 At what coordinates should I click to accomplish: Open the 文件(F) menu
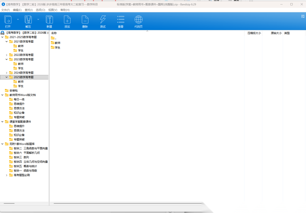[5, 10]
